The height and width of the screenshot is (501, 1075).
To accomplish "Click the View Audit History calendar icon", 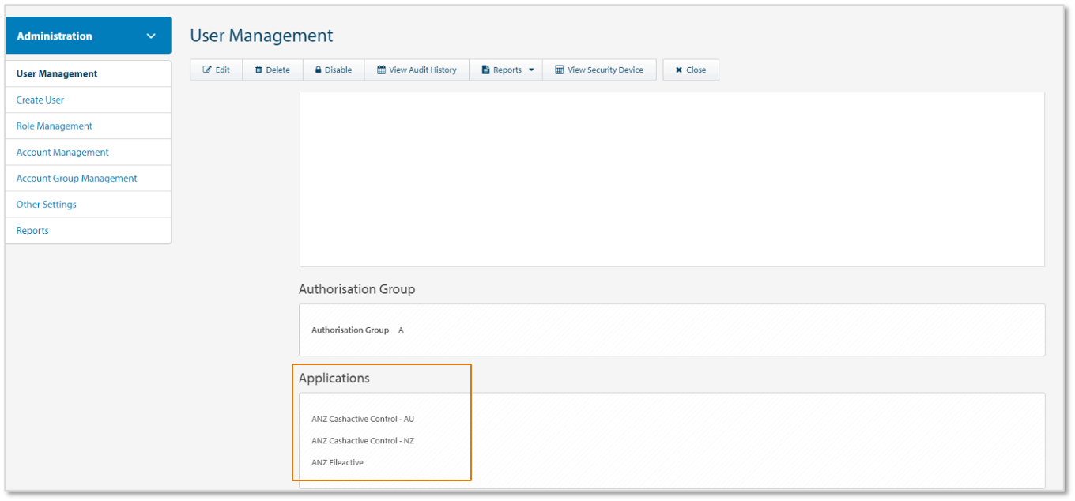I will (x=381, y=70).
